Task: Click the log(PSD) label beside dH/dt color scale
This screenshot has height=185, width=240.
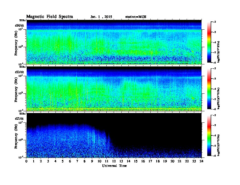Action: point(219,52)
